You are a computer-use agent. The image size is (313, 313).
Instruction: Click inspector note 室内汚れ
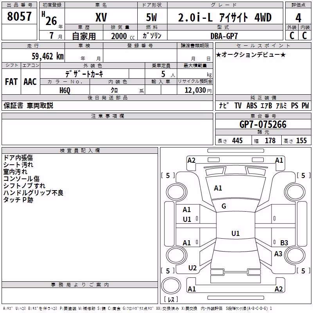[x=15, y=172]
